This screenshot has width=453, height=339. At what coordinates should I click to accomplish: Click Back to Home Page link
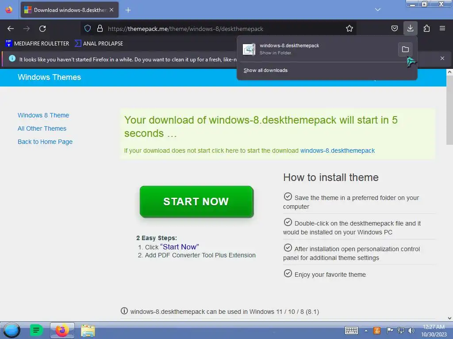45,142
